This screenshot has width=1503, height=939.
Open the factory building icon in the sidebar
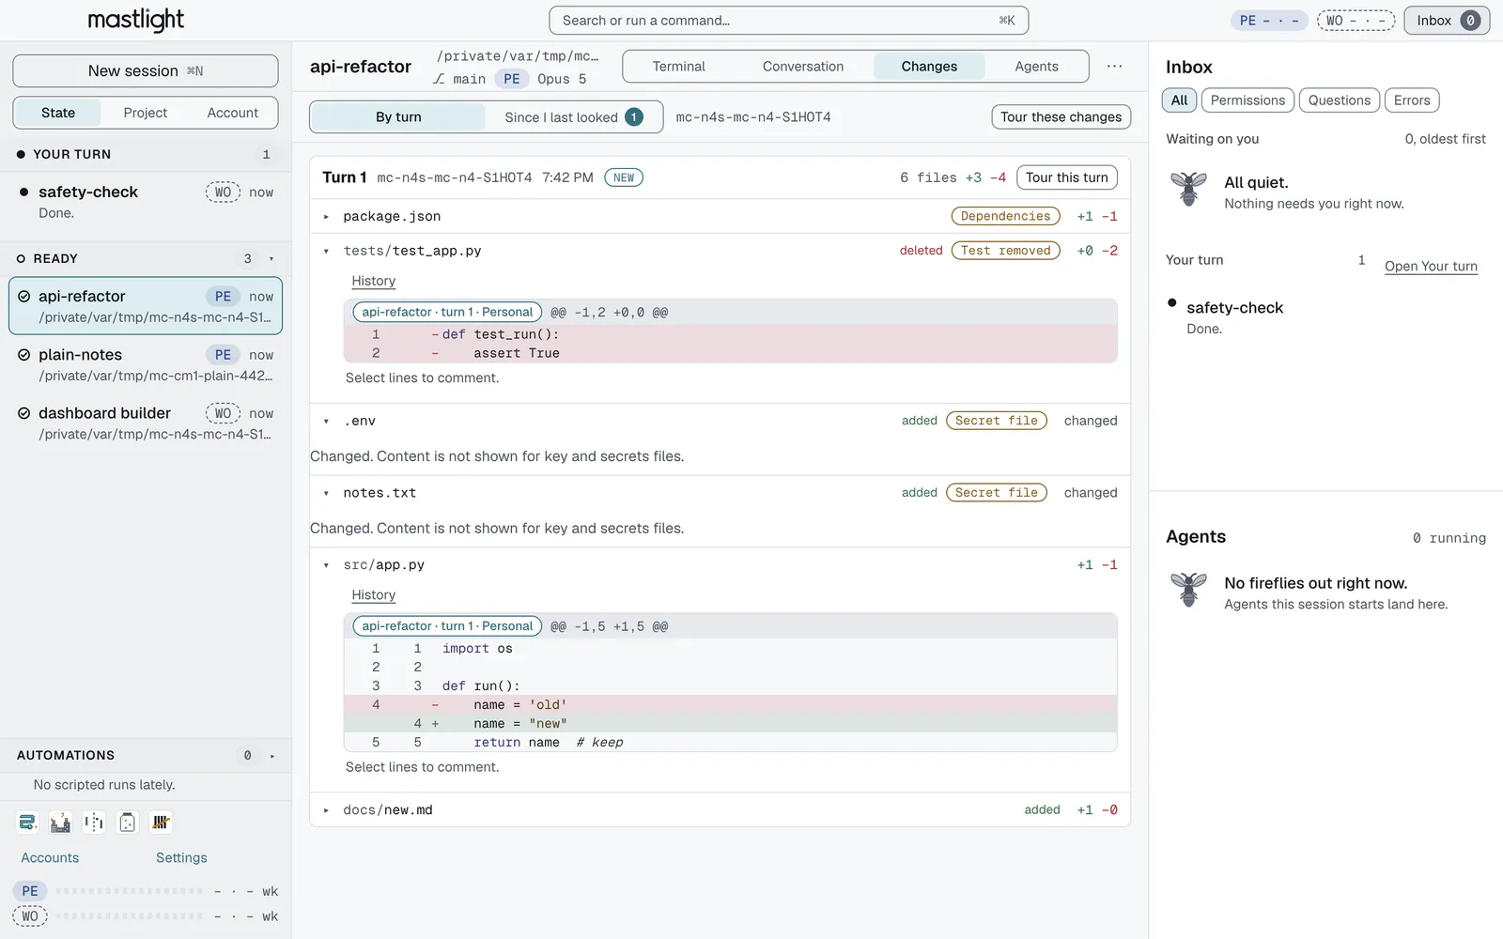click(60, 823)
